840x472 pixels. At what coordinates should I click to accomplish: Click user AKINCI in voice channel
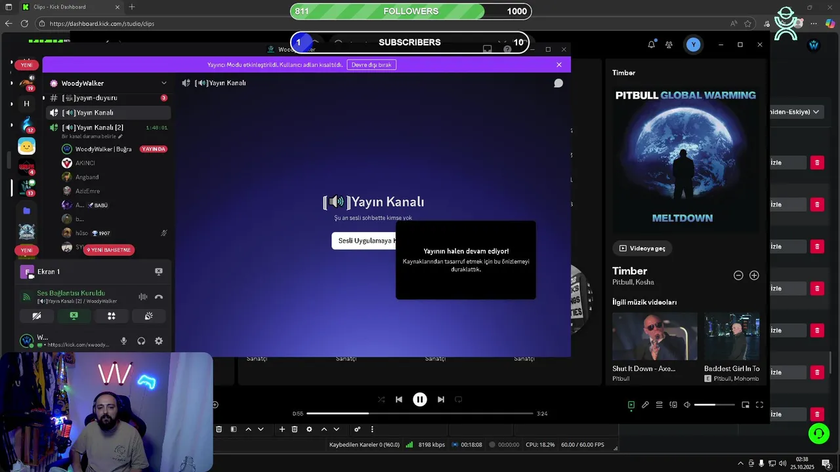point(85,163)
